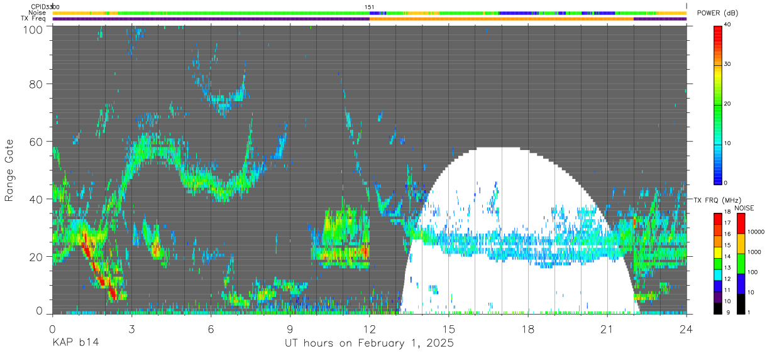The image size is (772, 356).
Task: Click the '0' UT hours axis tick label
Action: coord(52,328)
